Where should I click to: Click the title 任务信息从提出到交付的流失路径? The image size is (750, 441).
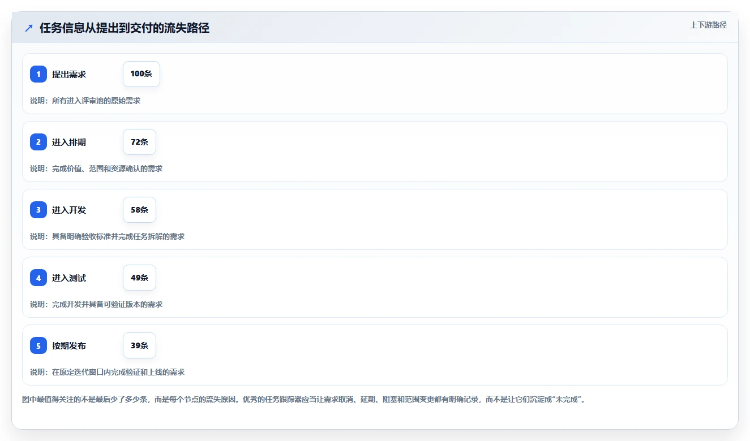point(125,28)
